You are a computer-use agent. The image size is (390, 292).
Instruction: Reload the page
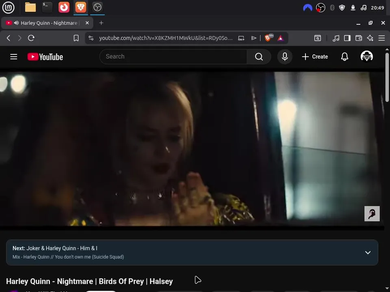31,38
